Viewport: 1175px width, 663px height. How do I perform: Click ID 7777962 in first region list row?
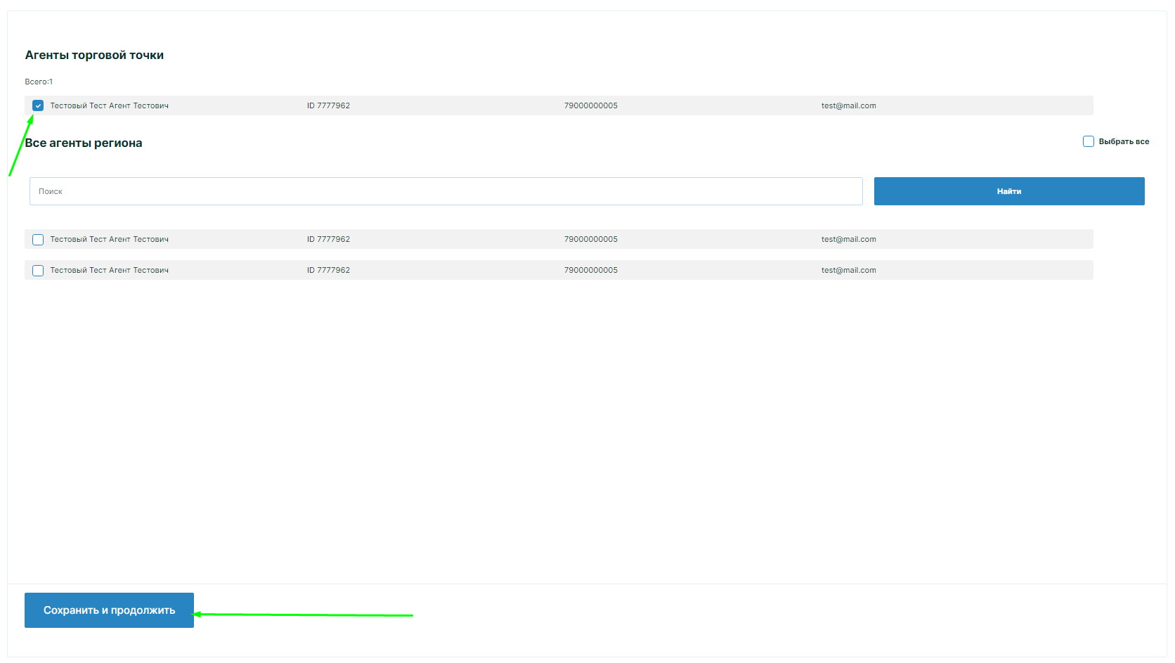point(328,239)
